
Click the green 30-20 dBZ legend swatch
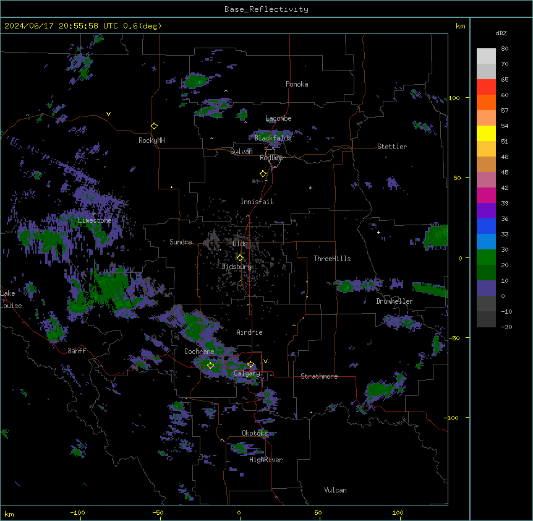click(x=486, y=257)
